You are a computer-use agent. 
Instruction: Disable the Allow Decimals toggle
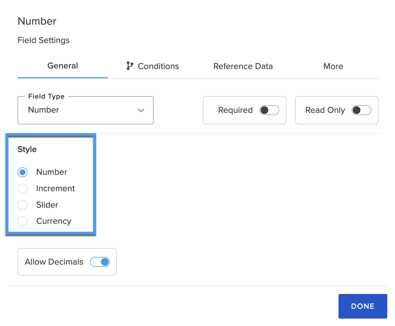100,262
